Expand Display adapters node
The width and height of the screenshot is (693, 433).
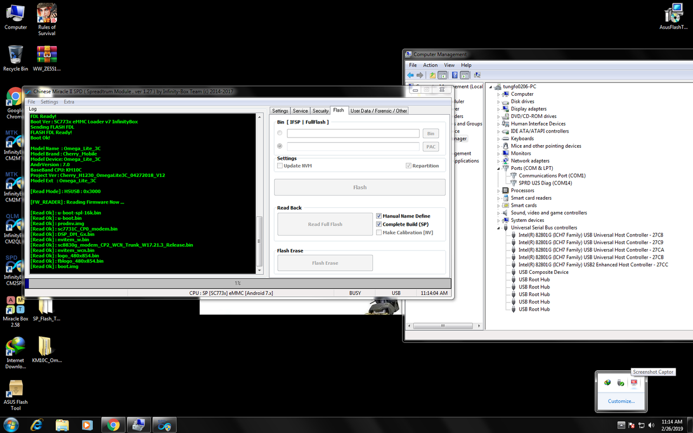click(499, 109)
